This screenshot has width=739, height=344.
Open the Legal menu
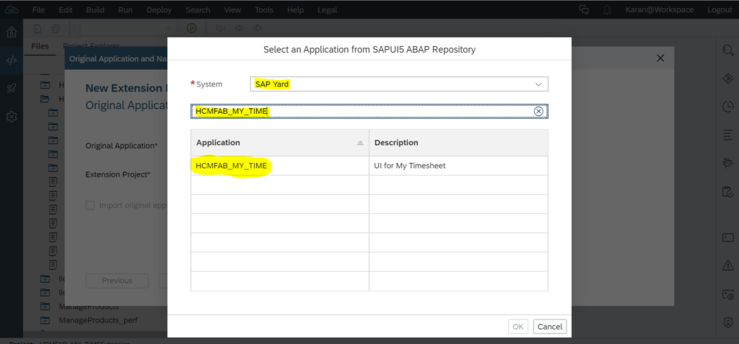327,10
